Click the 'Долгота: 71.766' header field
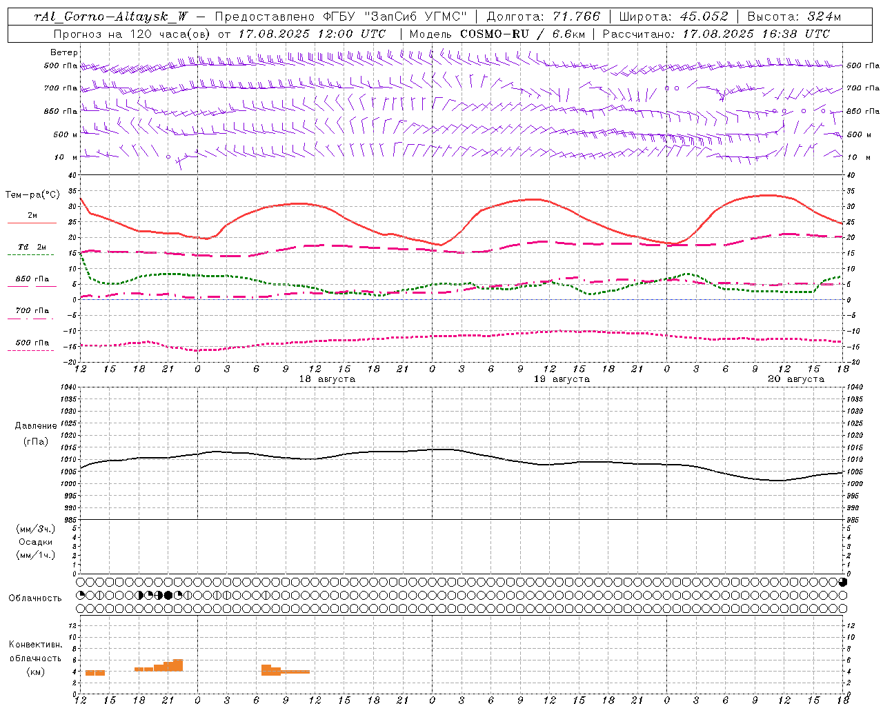The height and width of the screenshot is (706, 883). [x=544, y=17]
